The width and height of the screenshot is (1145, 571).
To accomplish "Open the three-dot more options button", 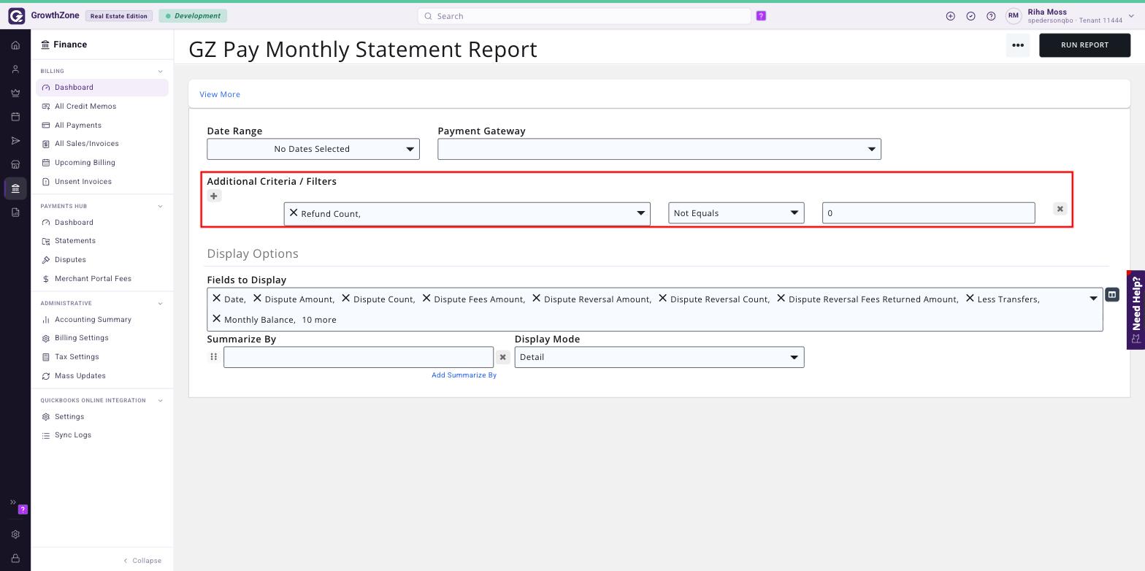I will (1017, 45).
